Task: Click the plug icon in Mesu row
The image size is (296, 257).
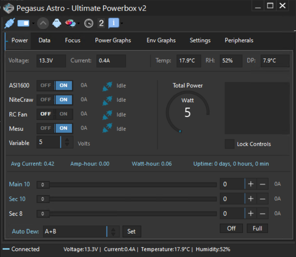Action: (107, 128)
